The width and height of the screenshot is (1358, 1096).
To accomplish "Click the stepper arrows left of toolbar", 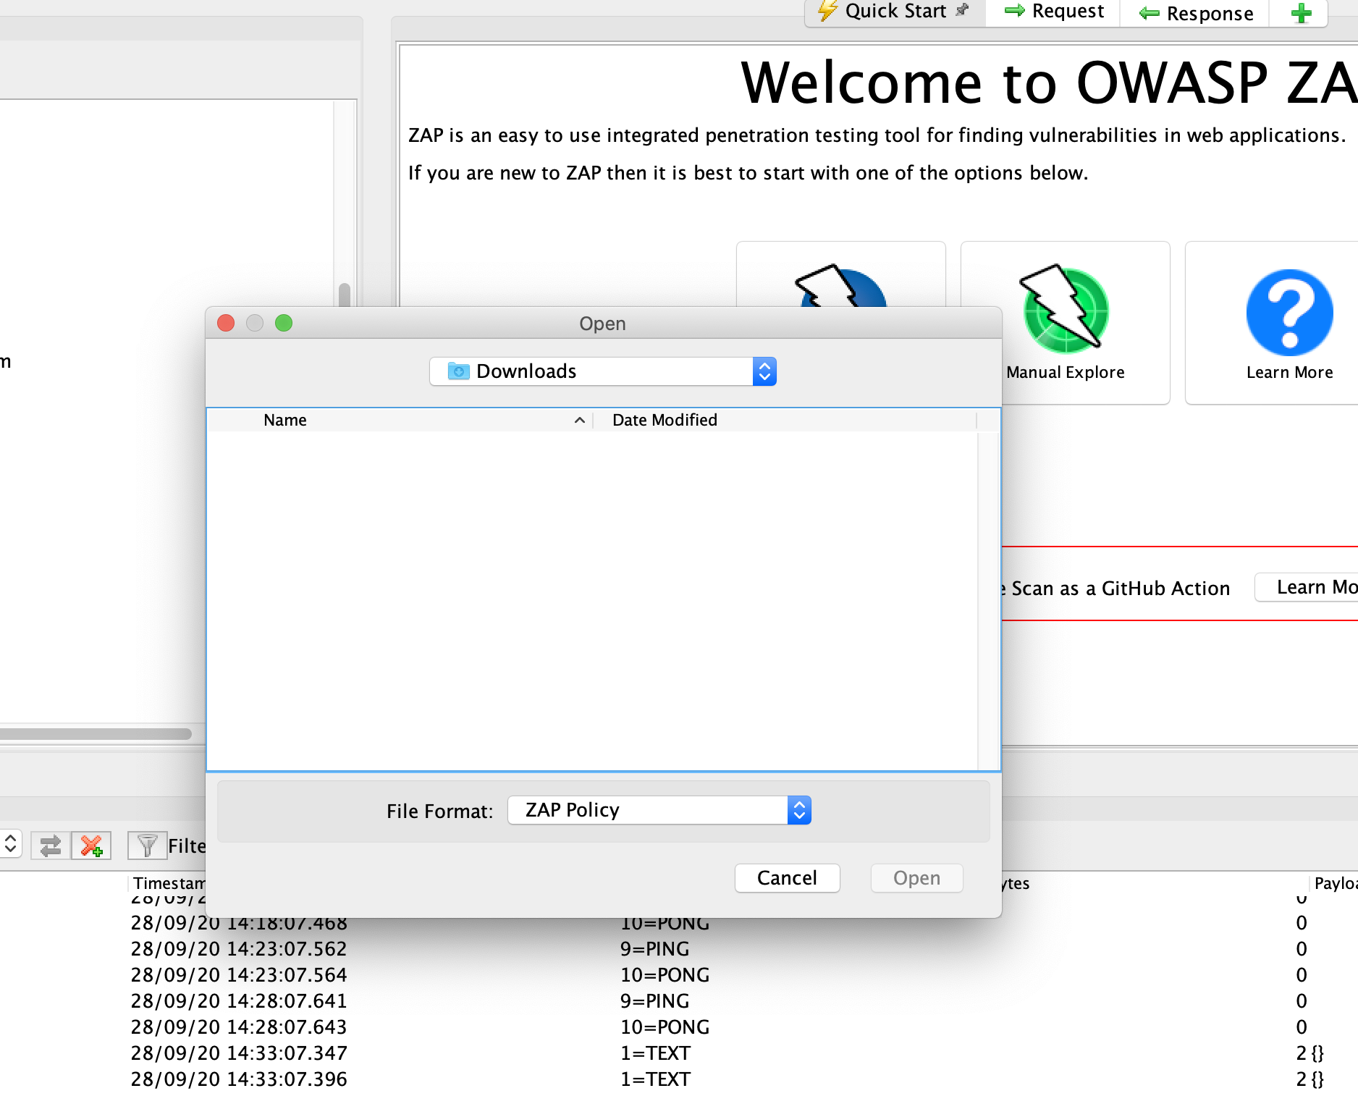I will click(x=10, y=843).
